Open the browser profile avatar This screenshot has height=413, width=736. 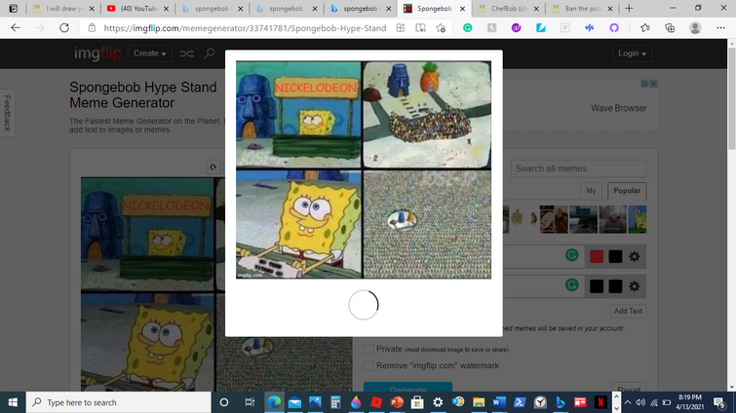(x=695, y=28)
